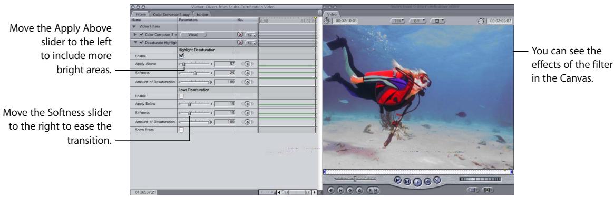Add a keyframe for Apply Below
Screen dimensions: 614x197
pos(248,104)
